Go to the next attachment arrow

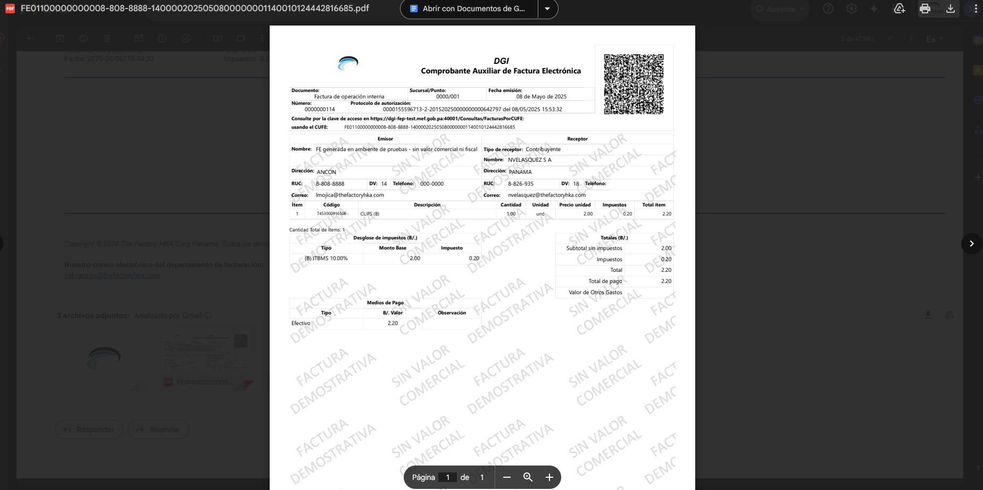click(x=971, y=244)
